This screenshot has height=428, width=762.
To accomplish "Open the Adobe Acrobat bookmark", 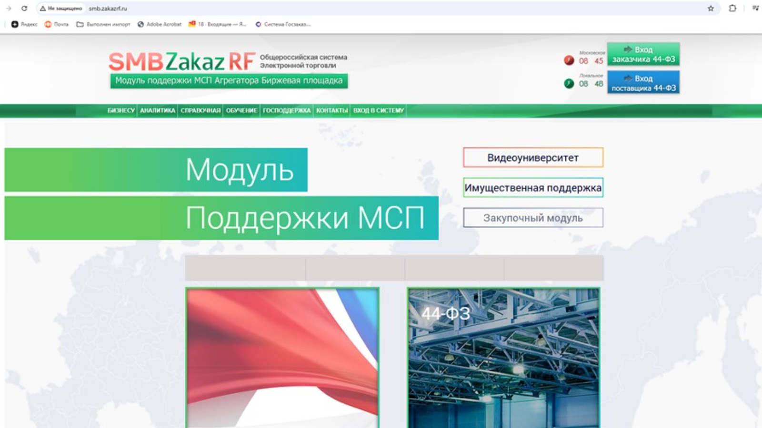I will 160,24.
